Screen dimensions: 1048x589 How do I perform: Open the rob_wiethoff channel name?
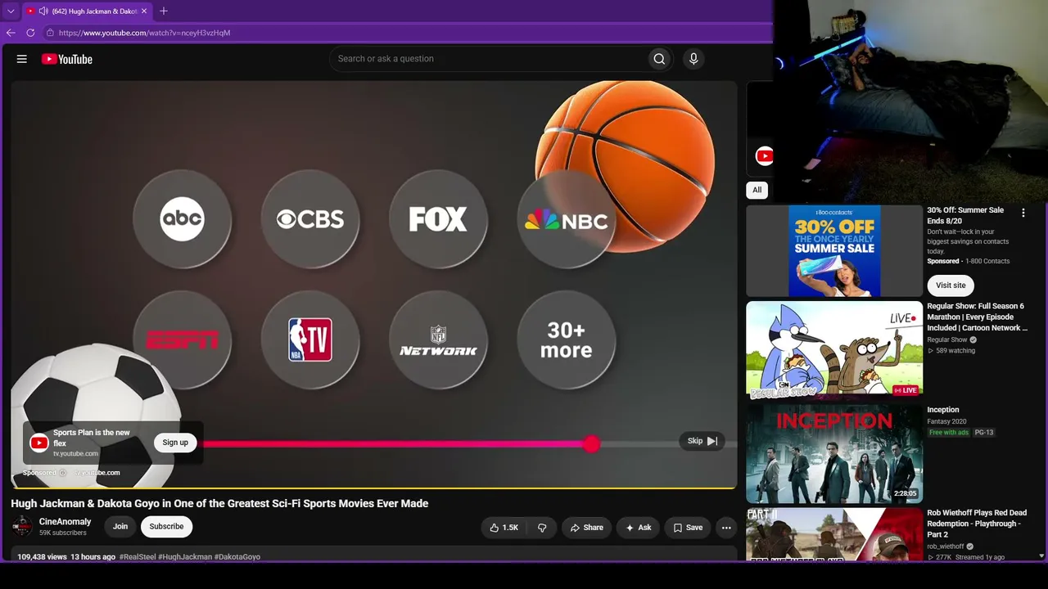[946, 546]
